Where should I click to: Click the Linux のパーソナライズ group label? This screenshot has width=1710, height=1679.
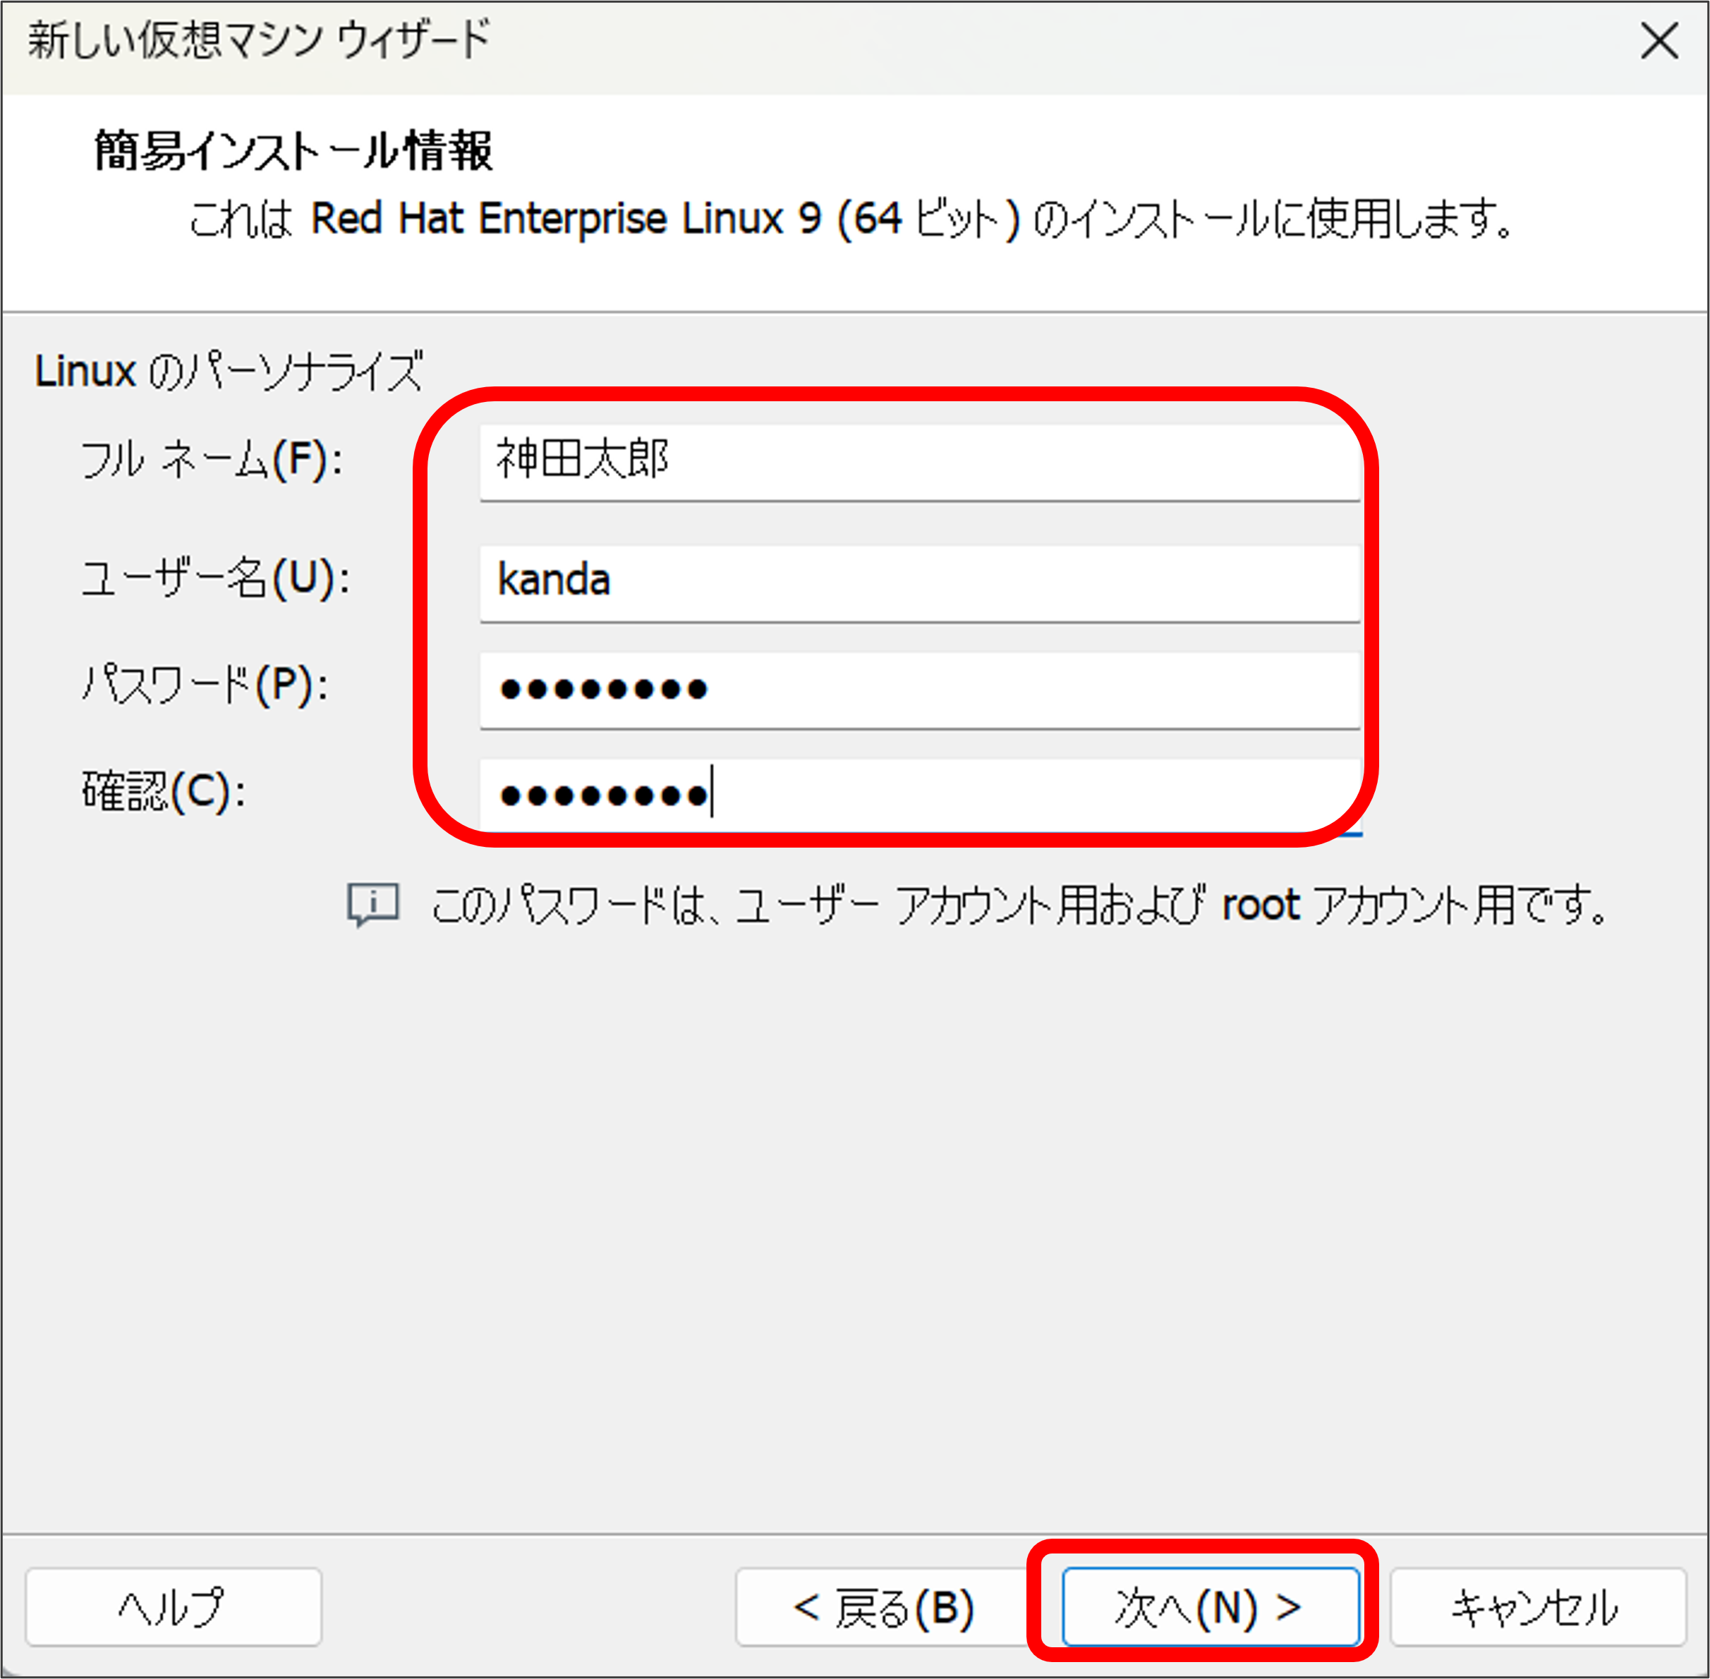click(228, 371)
